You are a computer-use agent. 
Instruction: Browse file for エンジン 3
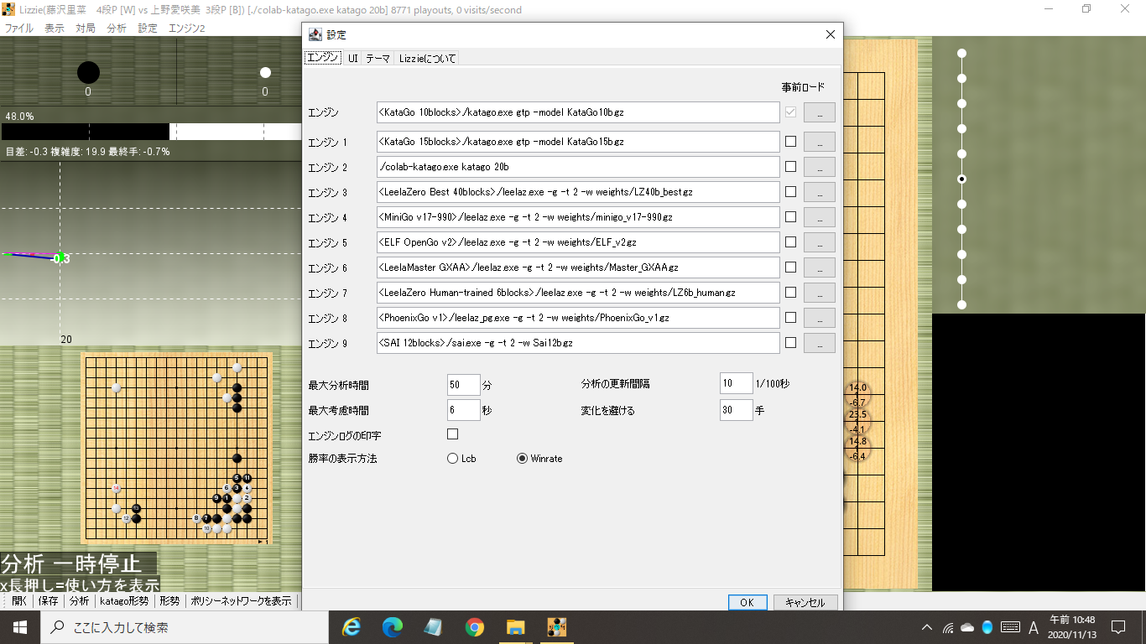[819, 192]
